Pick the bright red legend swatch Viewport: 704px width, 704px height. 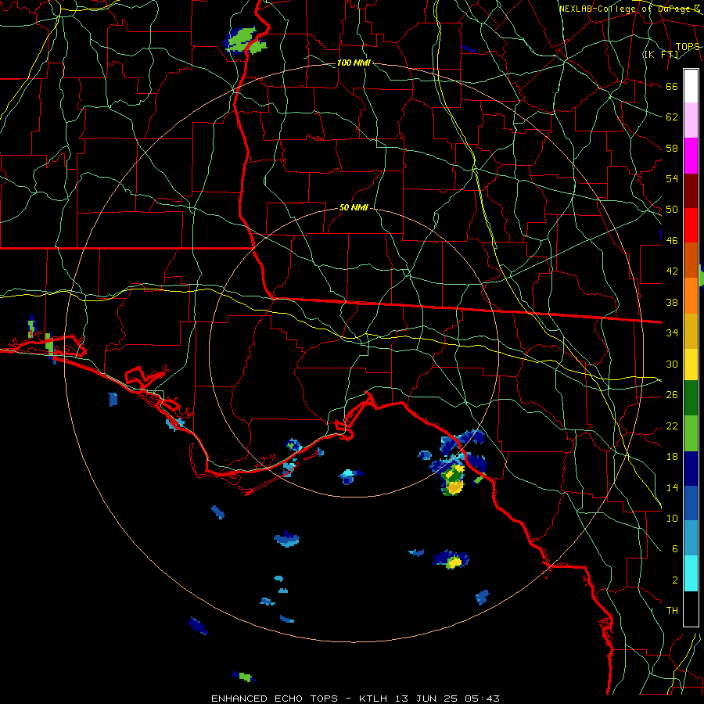click(x=691, y=225)
